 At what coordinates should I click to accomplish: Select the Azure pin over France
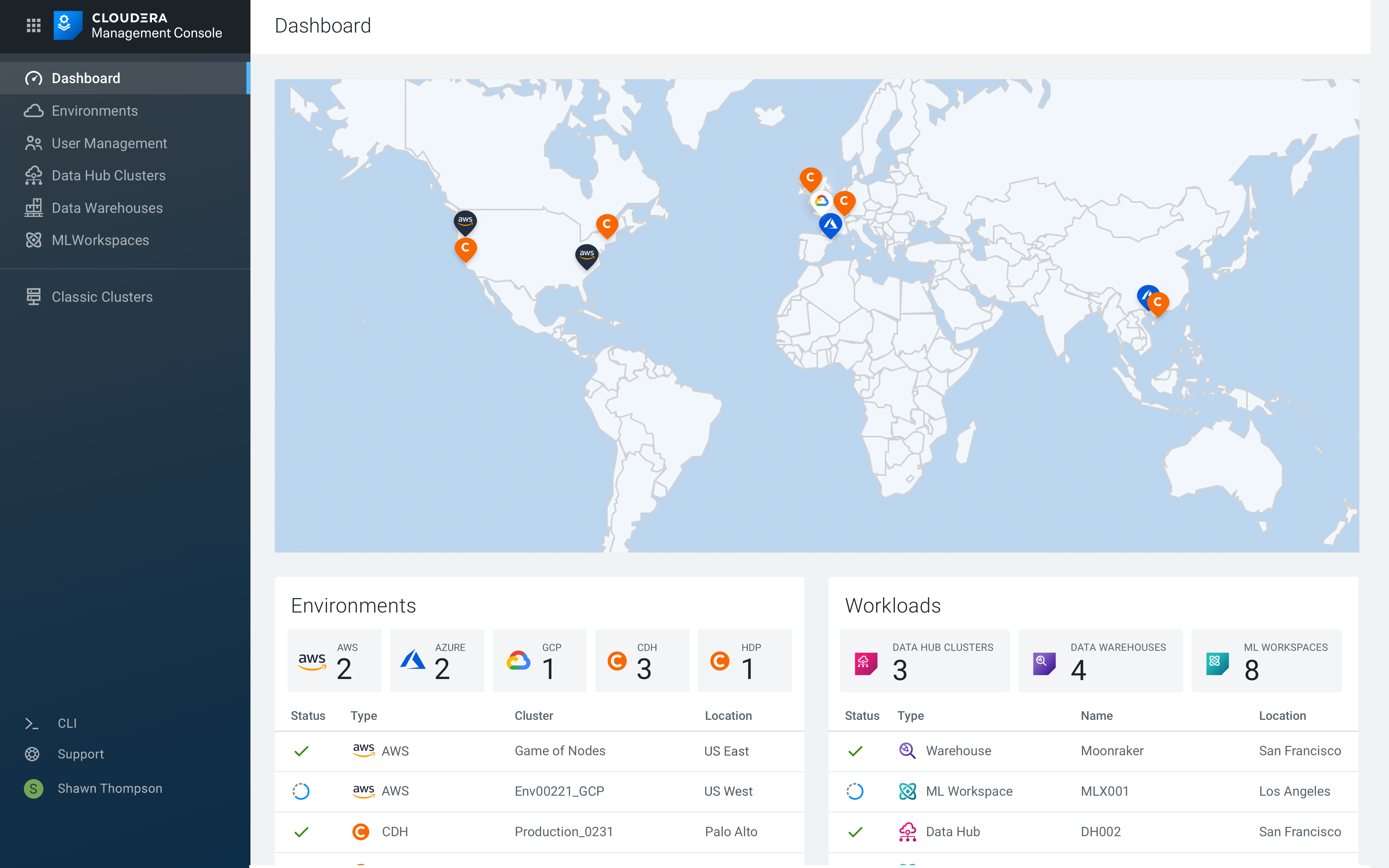coord(830,225)
